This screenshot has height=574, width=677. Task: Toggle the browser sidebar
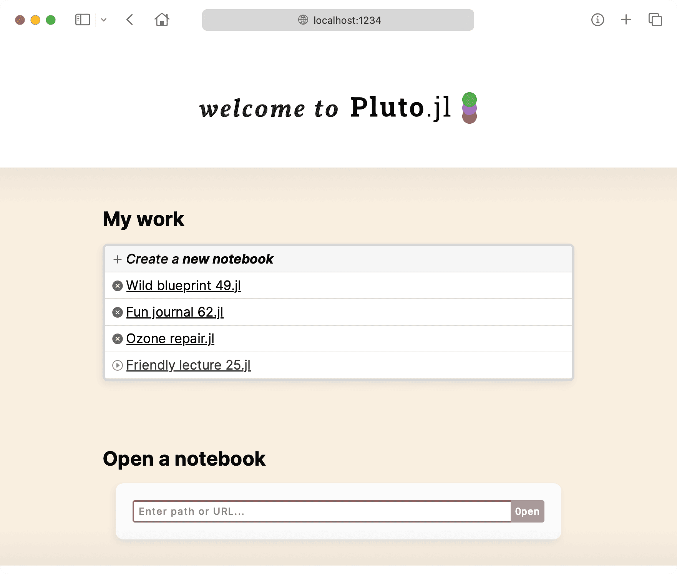point(82,20)
